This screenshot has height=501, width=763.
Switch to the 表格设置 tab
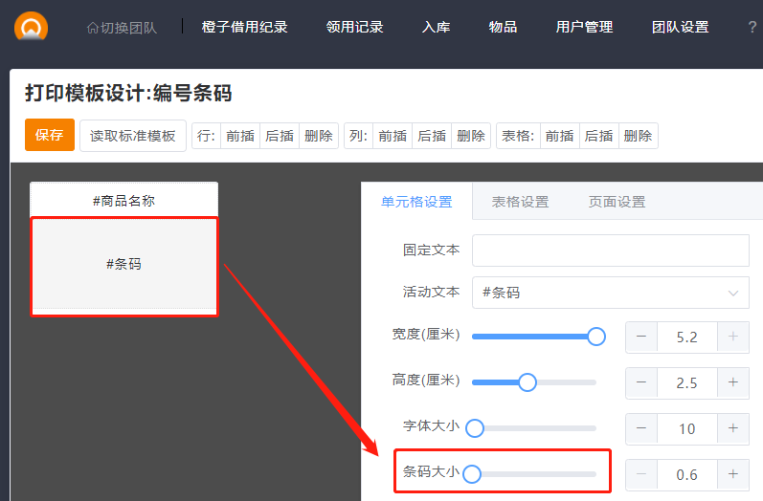pyautogui.click(x=520, y=202)
